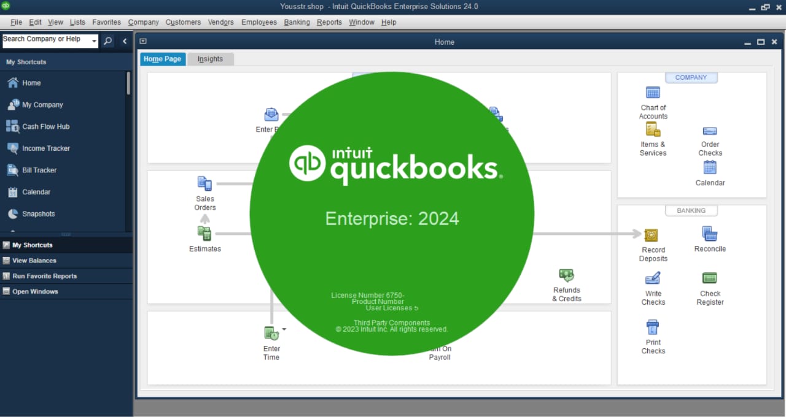The height and width of the screenshot is (417, 786).
Task: Expand the Enter Time dropdown arrow
Action: (x=284, y=329)
